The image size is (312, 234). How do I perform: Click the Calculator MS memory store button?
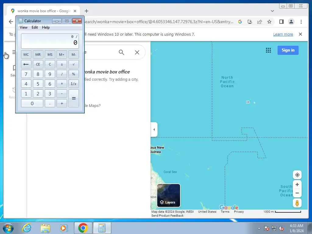coord(50,55)
